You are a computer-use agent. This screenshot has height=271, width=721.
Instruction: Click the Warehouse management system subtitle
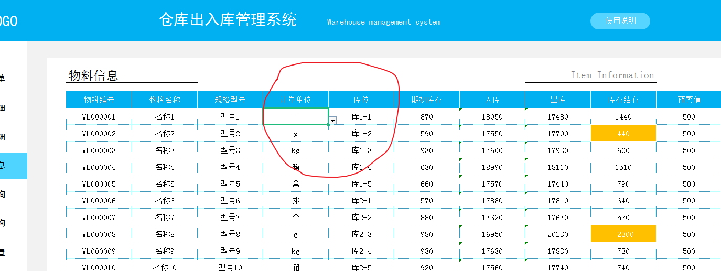pyautogui.click(x=384, y=22)
